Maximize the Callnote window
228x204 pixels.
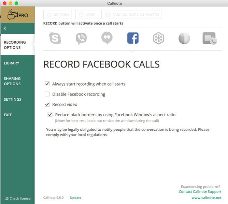16,3
